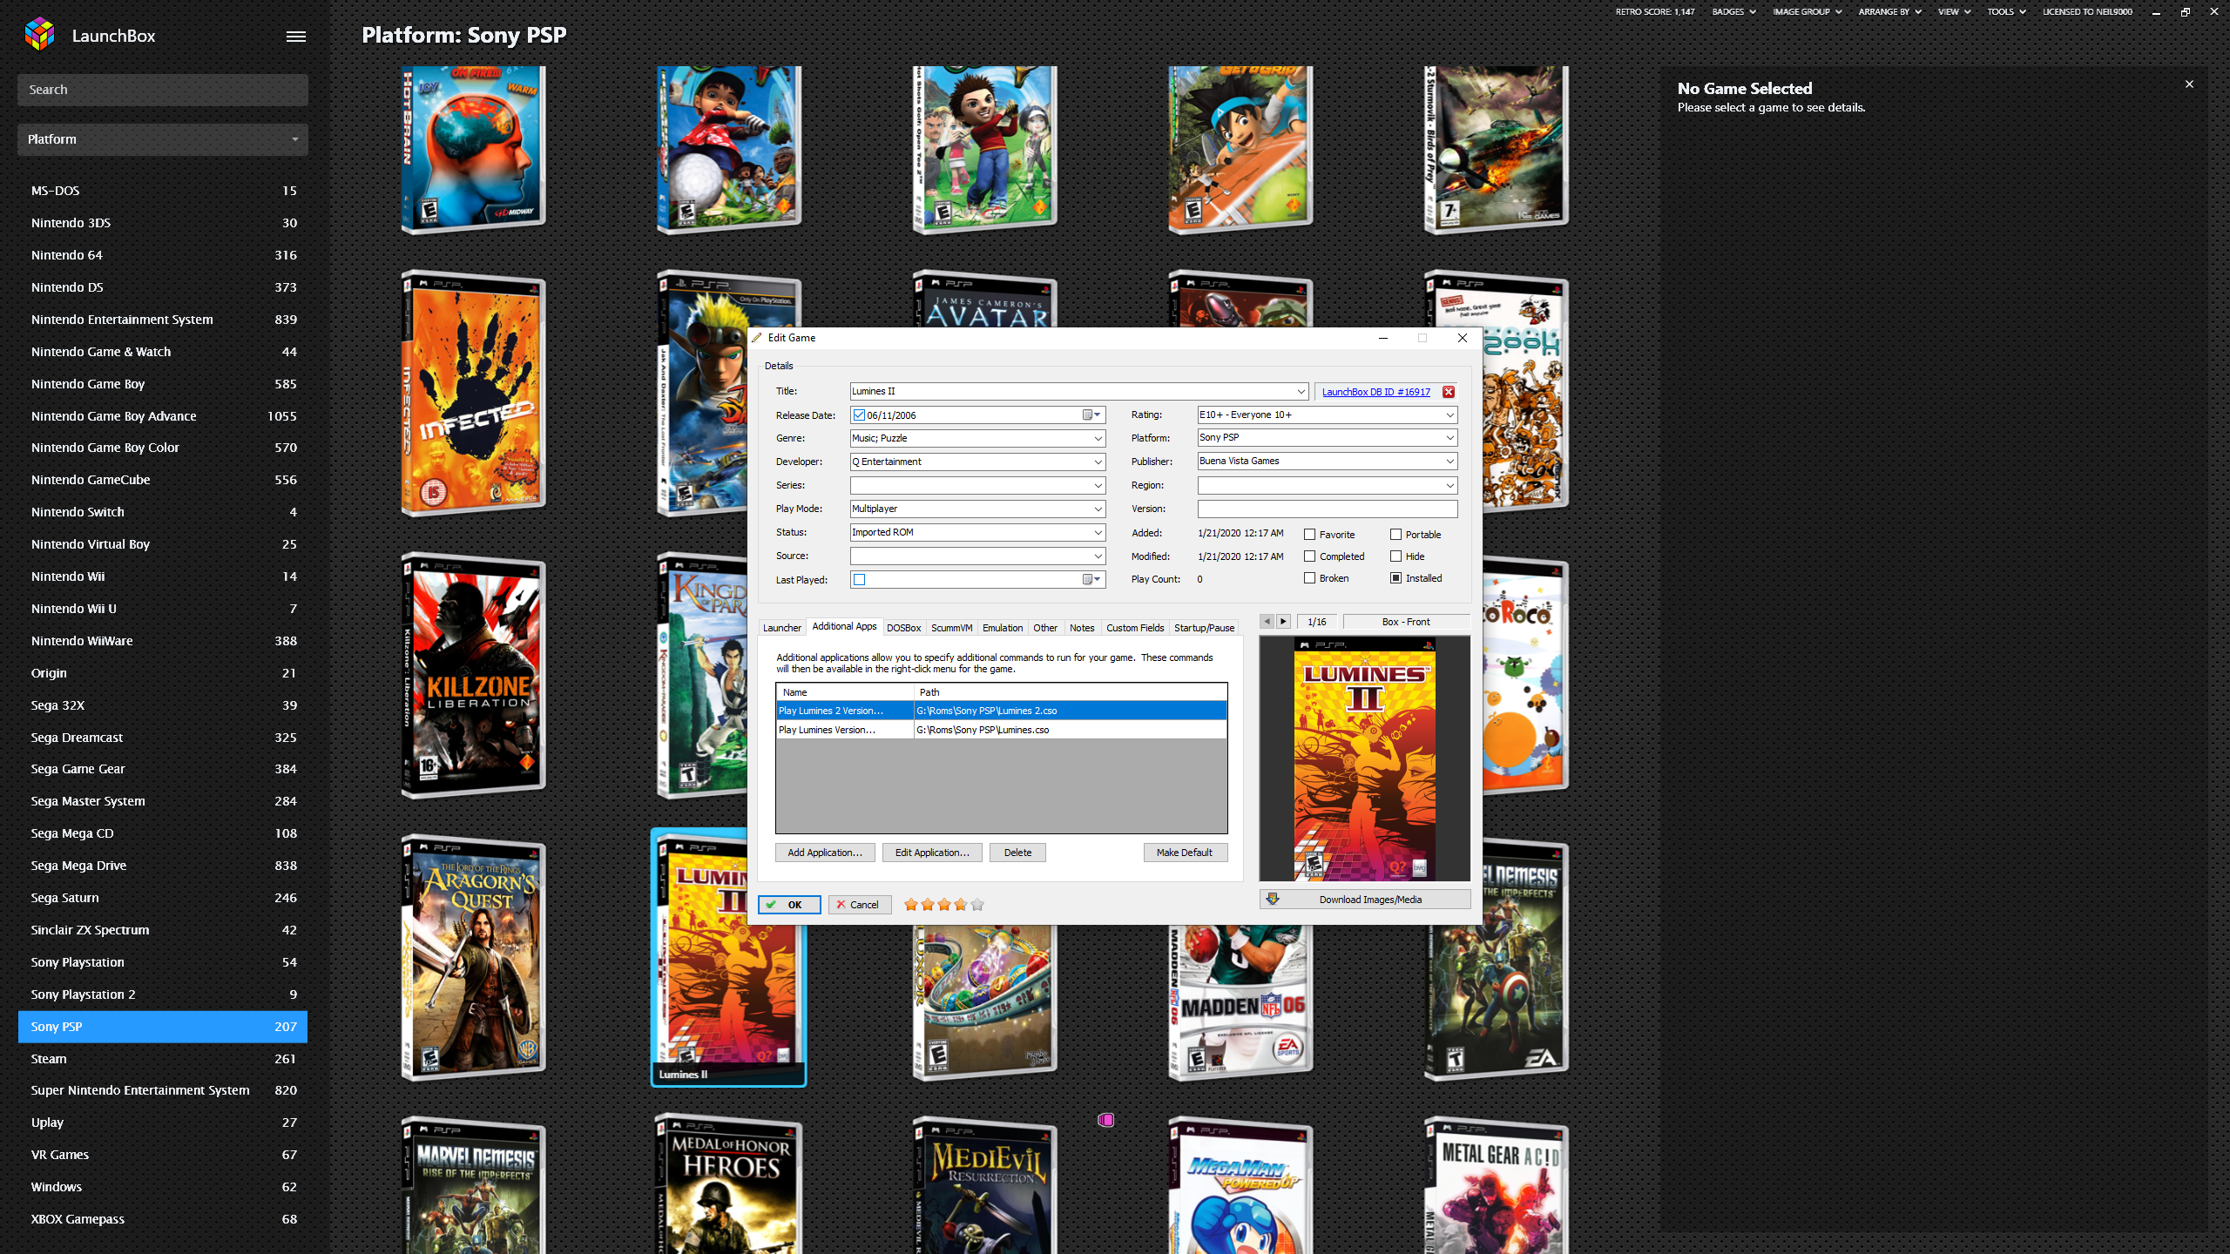The height and width of the screenshot is (1254, 2230).
Task: Uncheck the Installed checkbox
Action: 1395,578
